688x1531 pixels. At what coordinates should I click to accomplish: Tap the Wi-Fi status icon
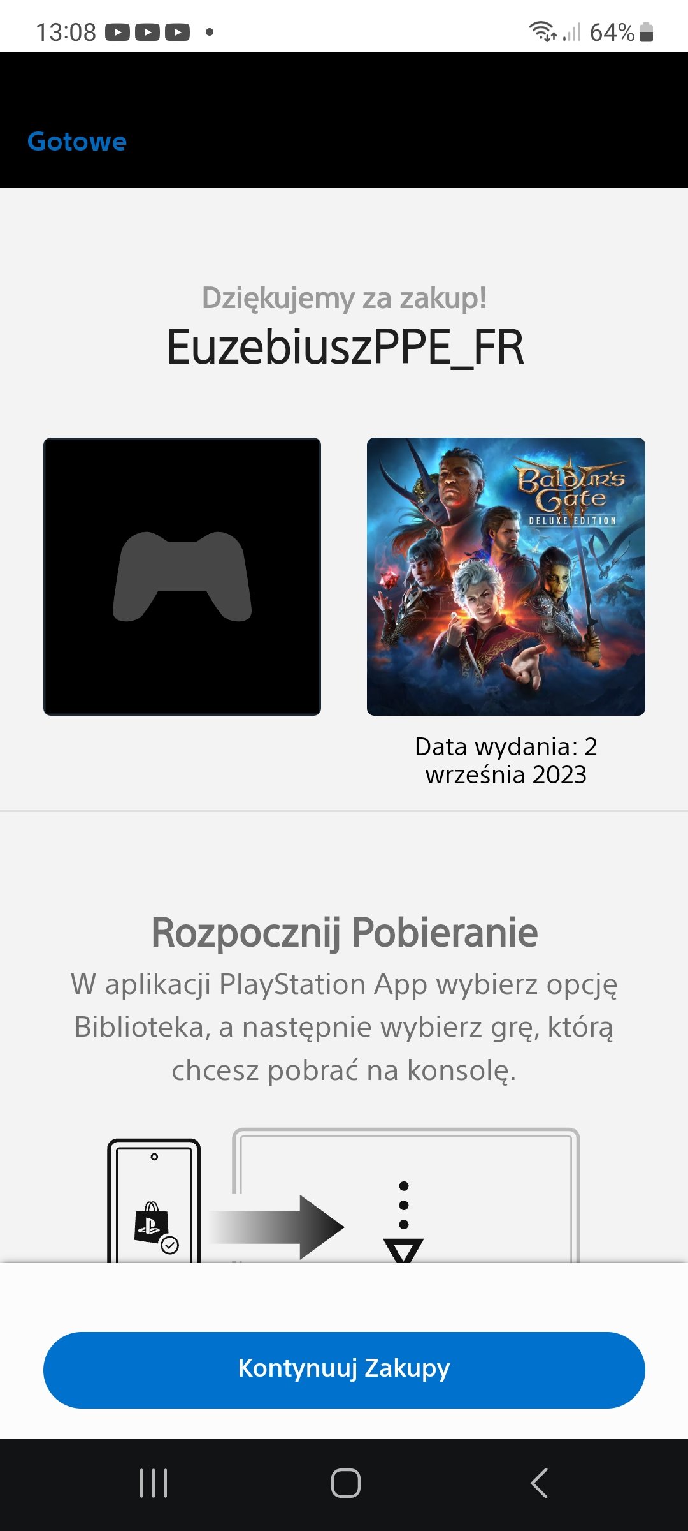pyautogui.click(x=542, y=31)
